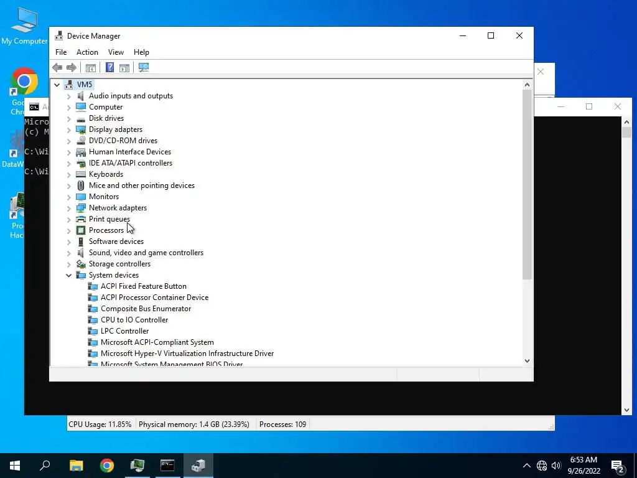
Task: Select Microsoft Hyper-V Virtualization Infrastructure Driver
Action: pos(187,354)
